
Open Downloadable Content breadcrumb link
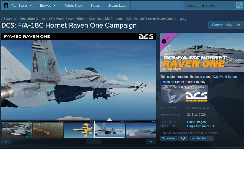pyautogui.click(x=106, y=19)
